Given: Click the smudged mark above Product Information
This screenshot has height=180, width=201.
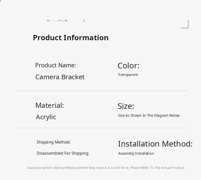Looking at the screenshot, I should 59,21.
